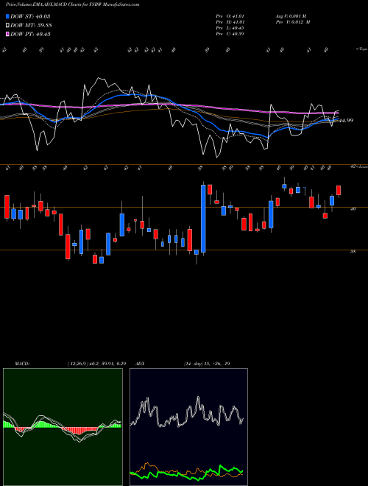The width and height of the screenshot is (368, 486).
Task: Click the tallest blue candlestick in price chart
Action: [x=203, y=219]
